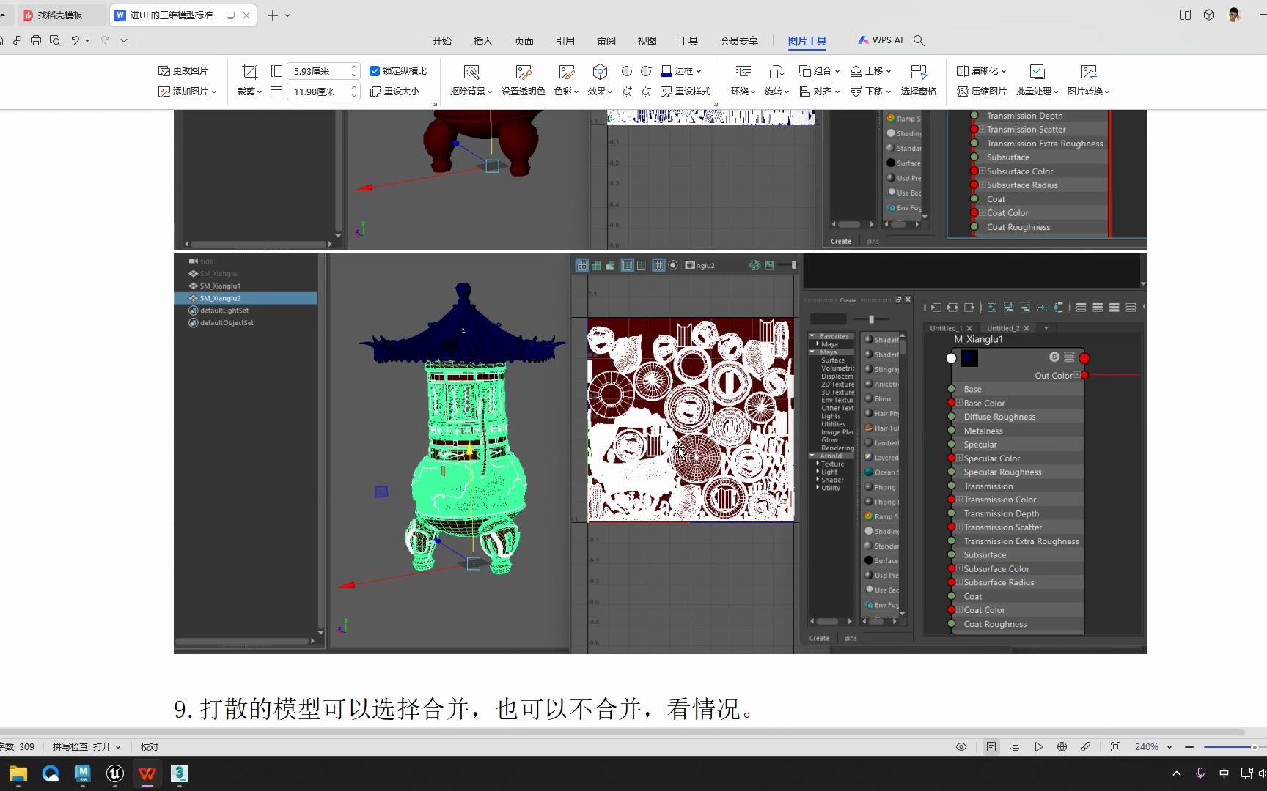Click the print icon in quick access toolbar
The image size is (1267, 791).
click(36, 40)
